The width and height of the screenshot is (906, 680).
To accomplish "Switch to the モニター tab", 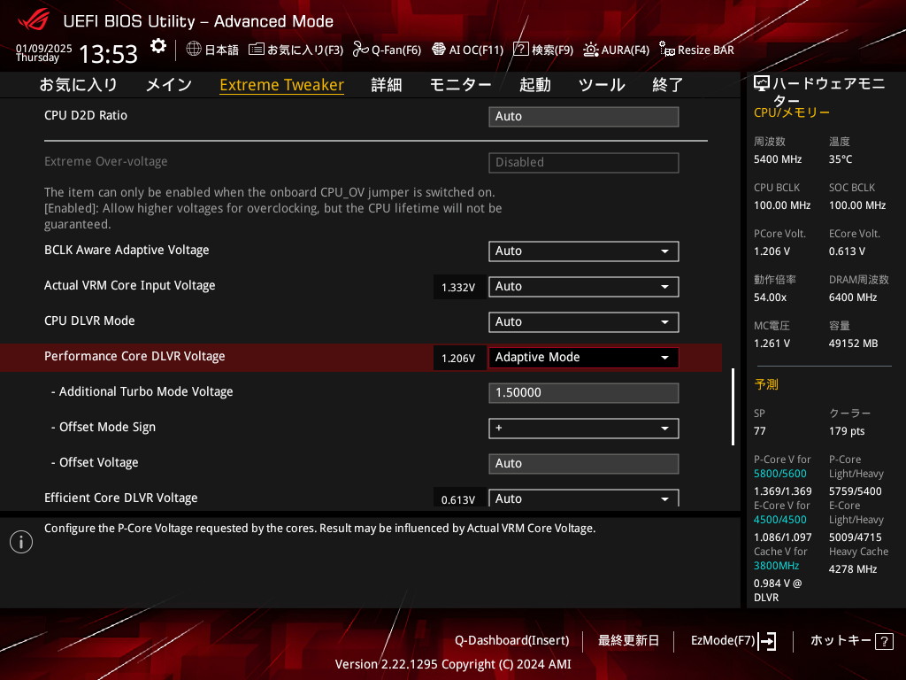I will [x=460, y=85].
